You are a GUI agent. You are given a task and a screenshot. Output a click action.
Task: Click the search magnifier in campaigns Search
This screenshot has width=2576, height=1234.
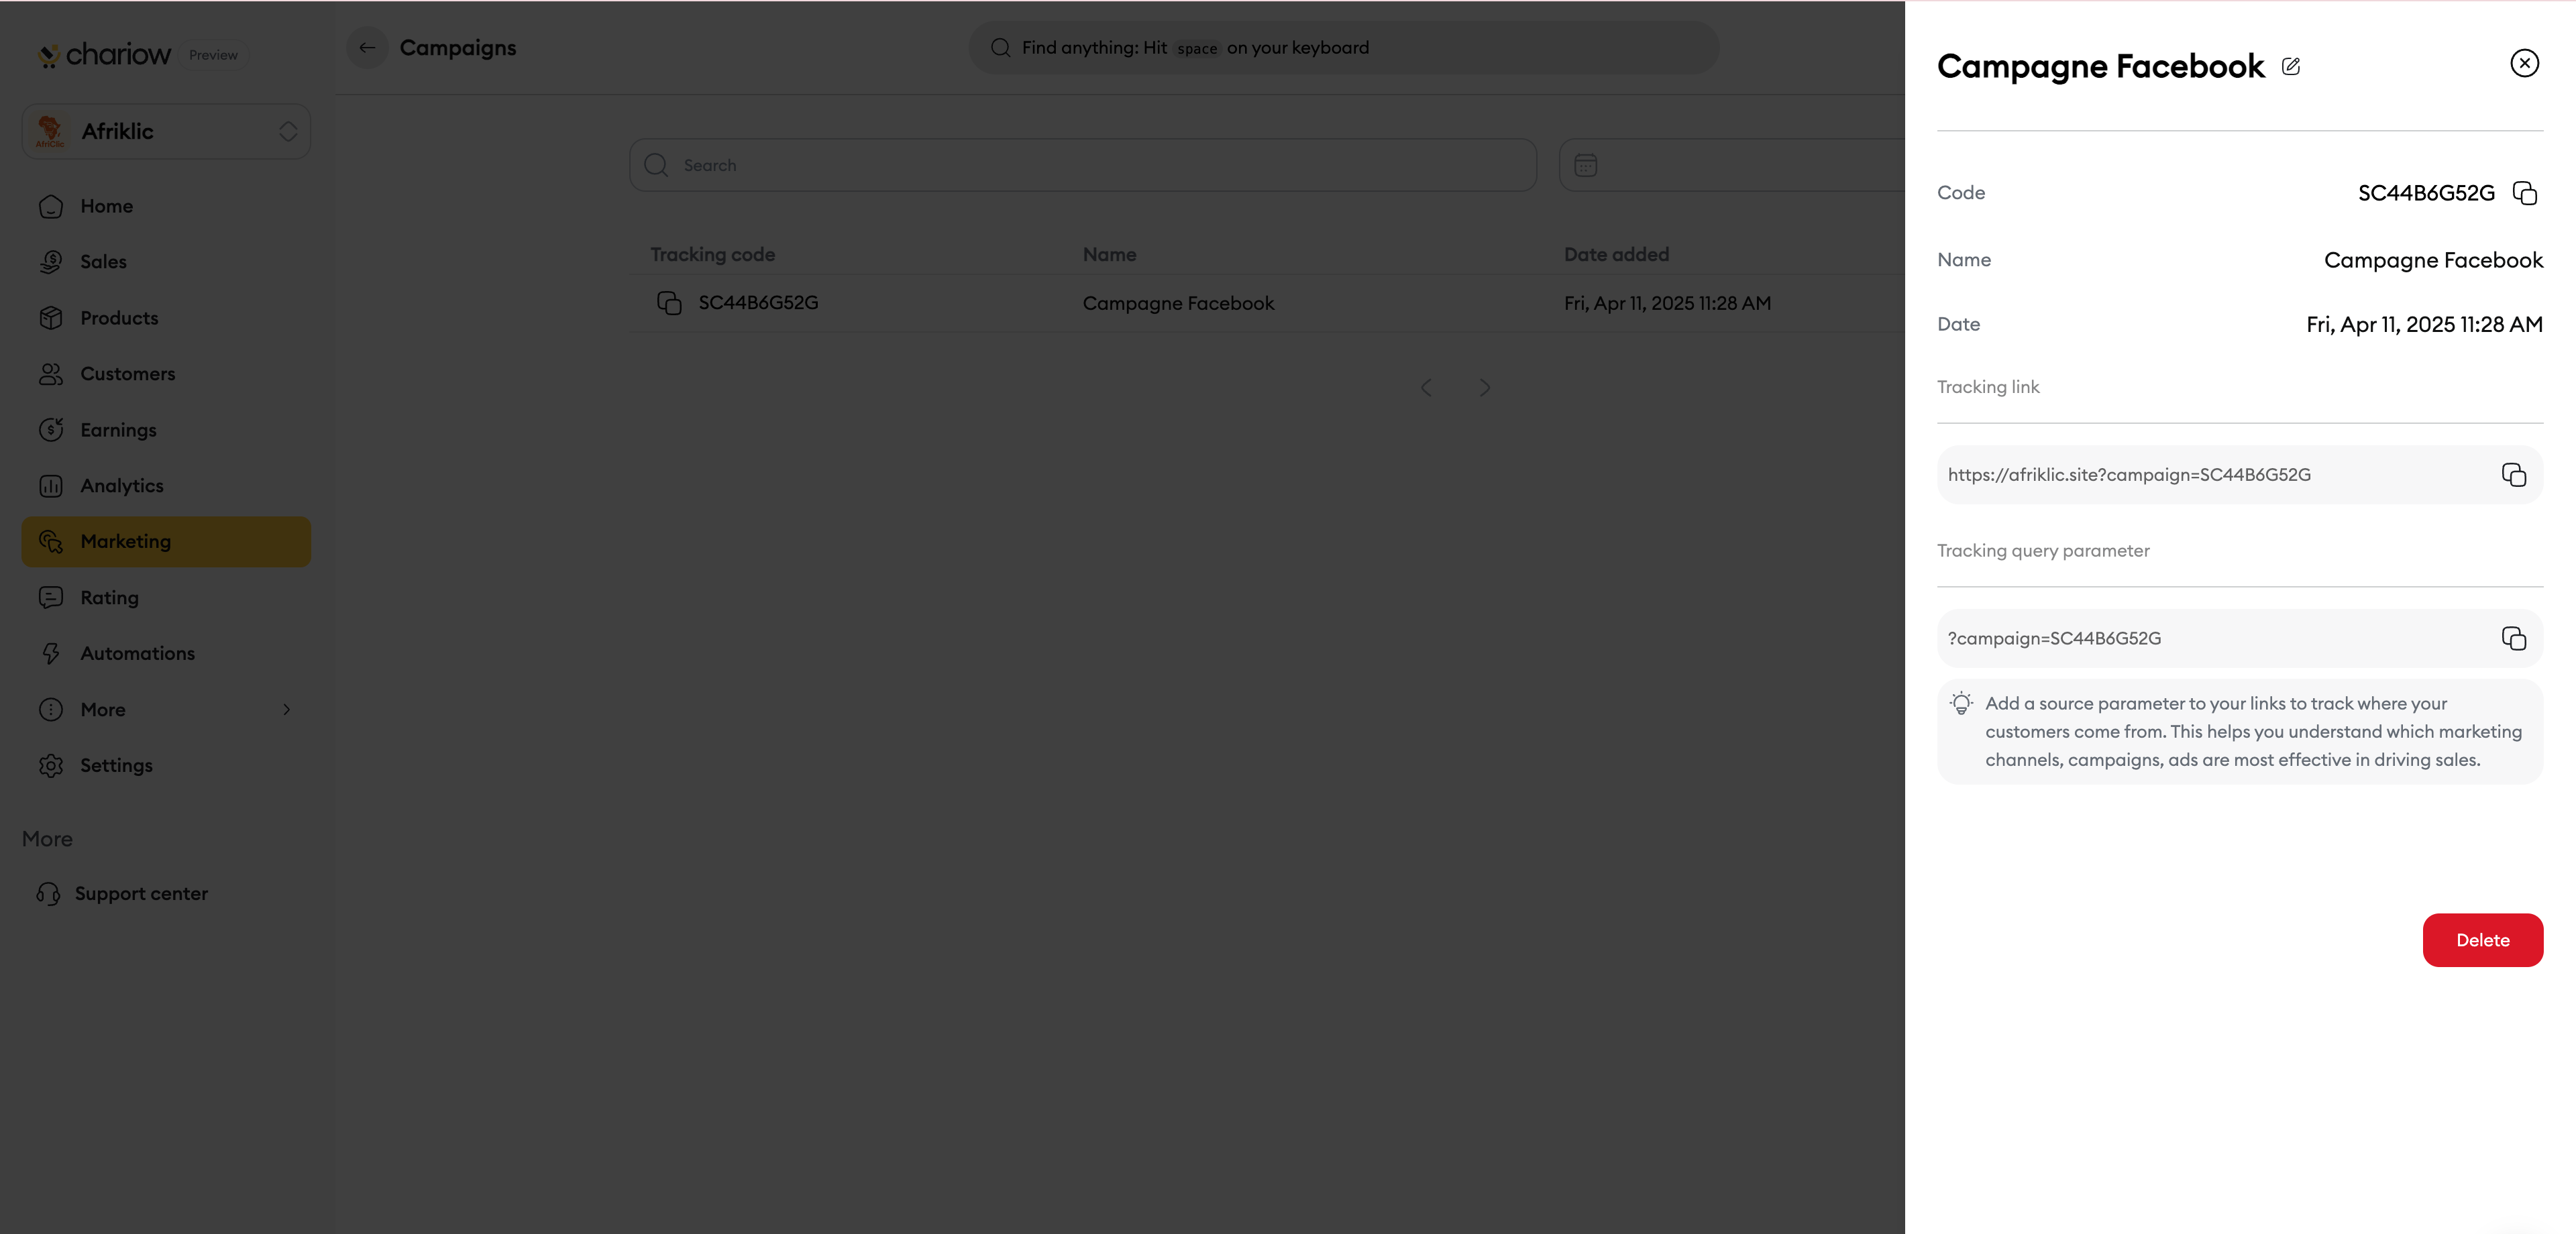[656, 165]
